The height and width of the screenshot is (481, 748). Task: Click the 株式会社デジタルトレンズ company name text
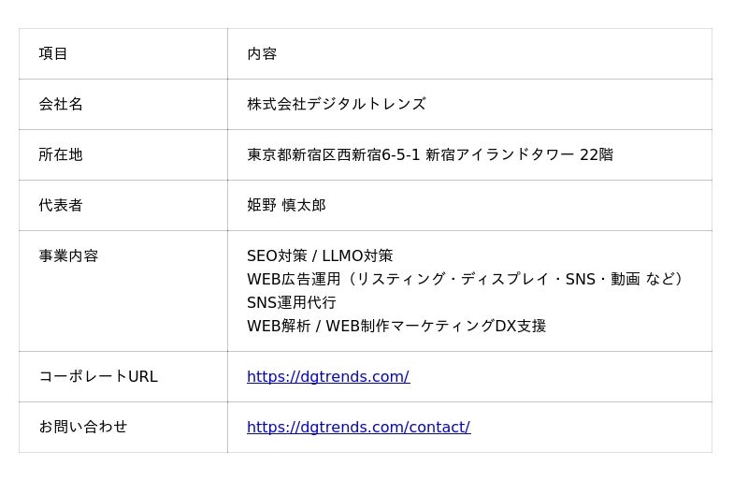click(x=336, y=104)
